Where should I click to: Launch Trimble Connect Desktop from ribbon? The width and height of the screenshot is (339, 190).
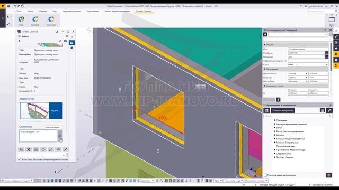pos(35,21)
